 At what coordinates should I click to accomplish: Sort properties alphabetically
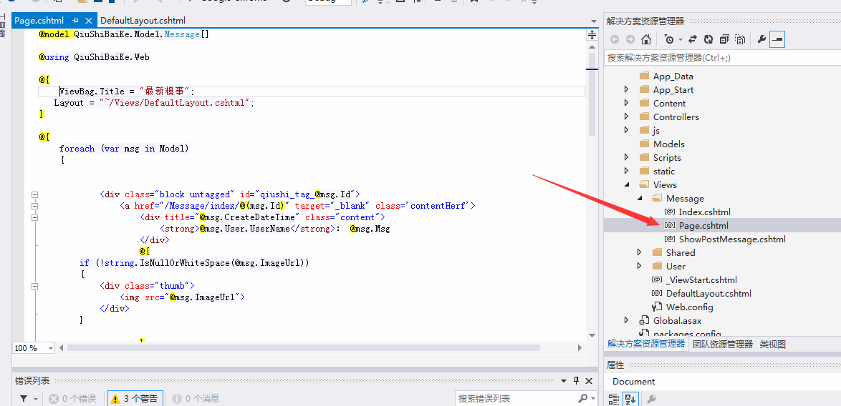[630, 399]
